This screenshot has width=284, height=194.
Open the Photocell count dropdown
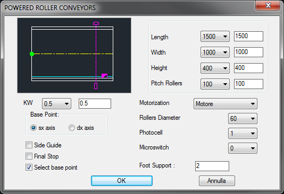[243, 134]
